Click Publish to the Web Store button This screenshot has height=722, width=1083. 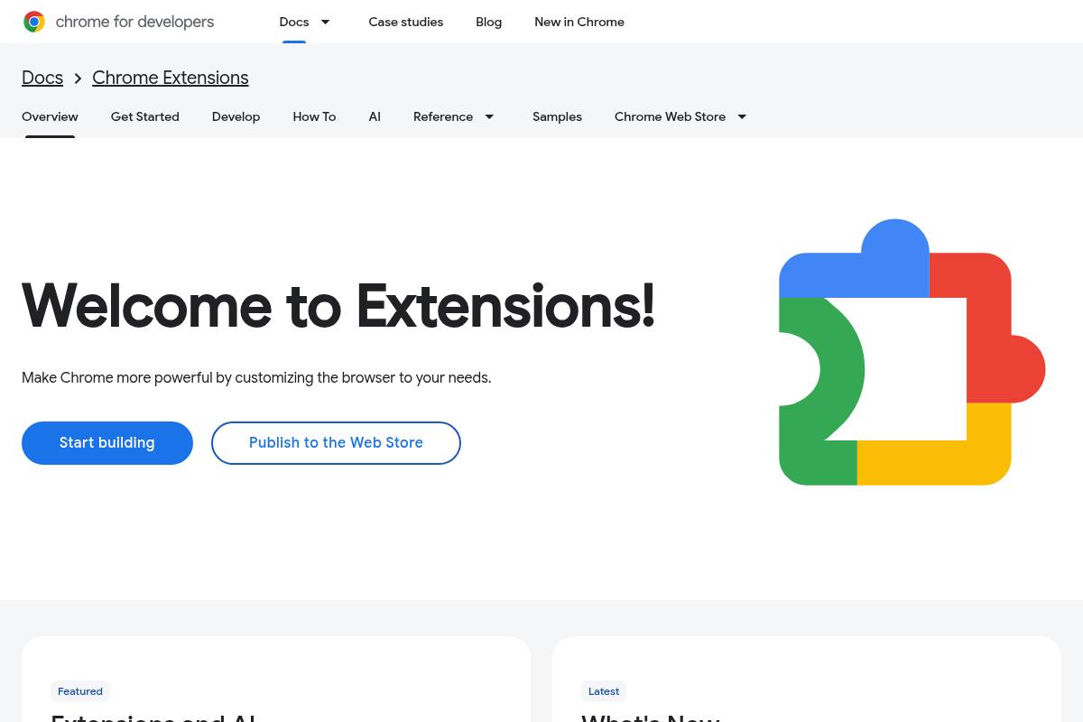tap(336, 443)
